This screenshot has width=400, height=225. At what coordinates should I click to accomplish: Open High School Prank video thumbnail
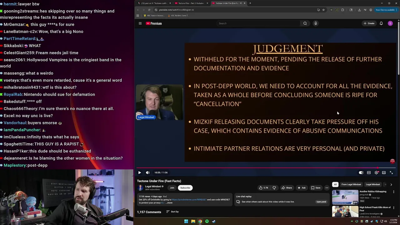(345, 212)
